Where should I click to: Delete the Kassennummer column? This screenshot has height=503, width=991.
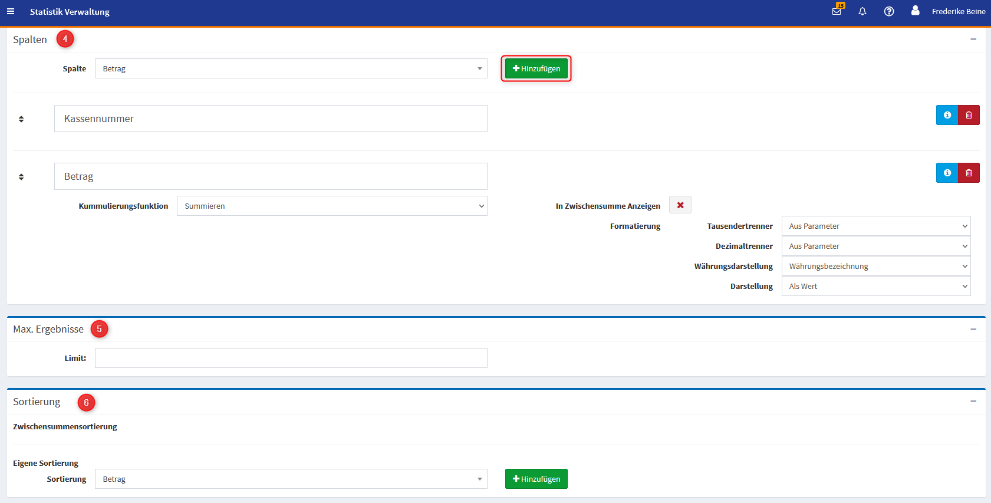pyautogui.click(x=969, y=115)
